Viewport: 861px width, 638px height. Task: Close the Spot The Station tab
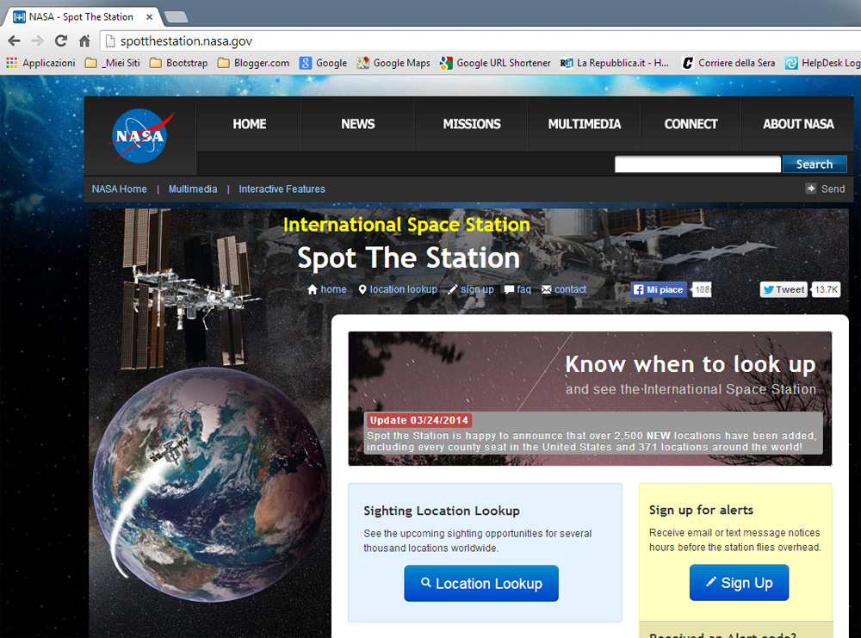pyautogui.click(x=149, y=17)
